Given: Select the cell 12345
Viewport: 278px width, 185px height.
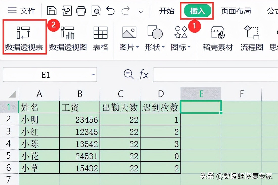Looking at the screenshot, I should pyautogui.click(x=80, y=131).
